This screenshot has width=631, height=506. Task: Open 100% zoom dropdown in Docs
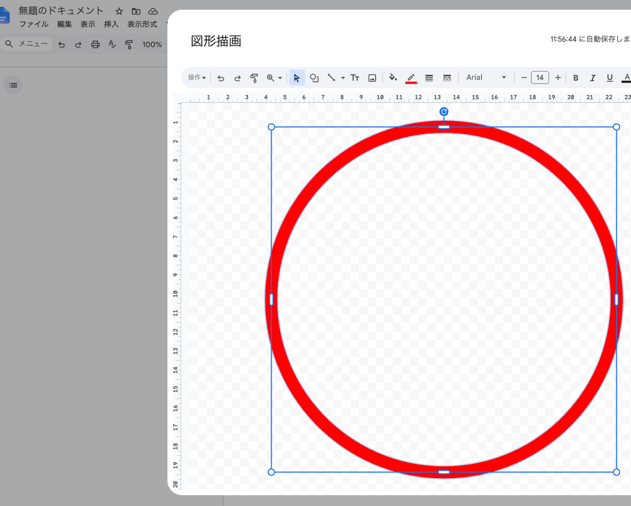click(x=152, y=44)
